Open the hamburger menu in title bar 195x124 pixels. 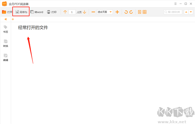point(175,4)
